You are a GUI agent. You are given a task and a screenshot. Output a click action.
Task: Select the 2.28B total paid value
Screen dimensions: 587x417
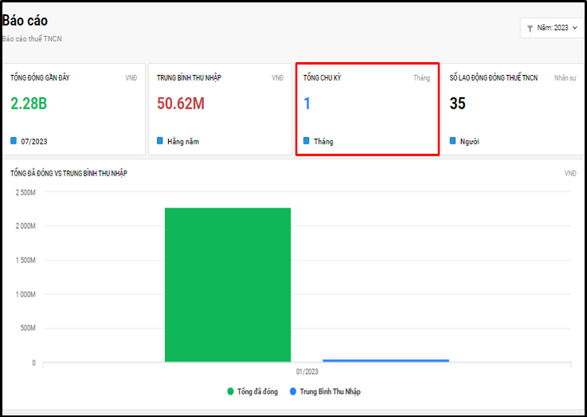(29, 104)
